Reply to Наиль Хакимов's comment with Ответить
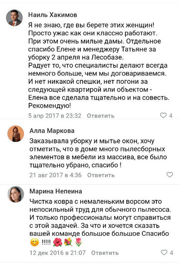 tap(100, 116)
